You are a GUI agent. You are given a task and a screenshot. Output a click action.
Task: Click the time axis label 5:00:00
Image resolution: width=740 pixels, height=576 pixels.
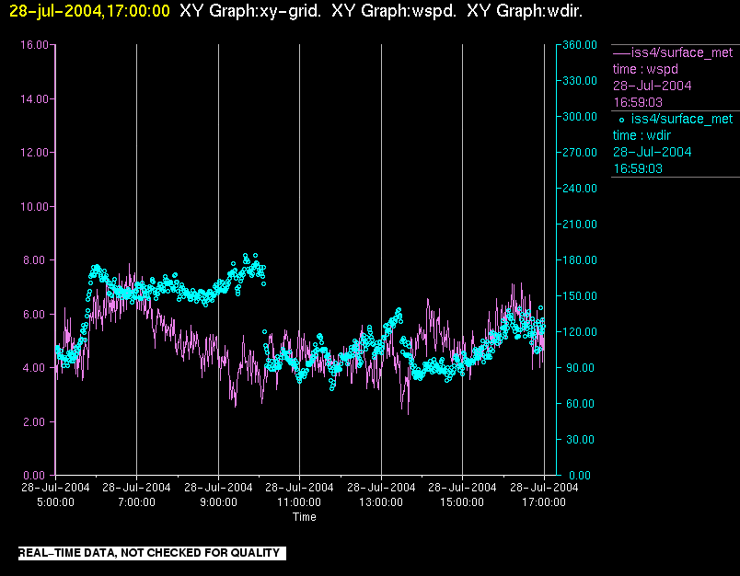(56, 502)
